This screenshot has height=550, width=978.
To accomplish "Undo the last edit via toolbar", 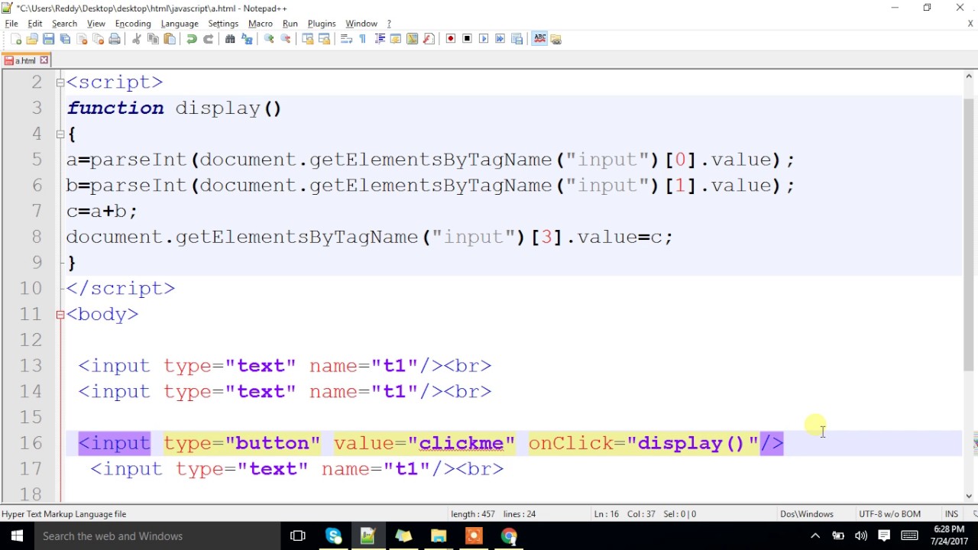I will tap(192, 39).
